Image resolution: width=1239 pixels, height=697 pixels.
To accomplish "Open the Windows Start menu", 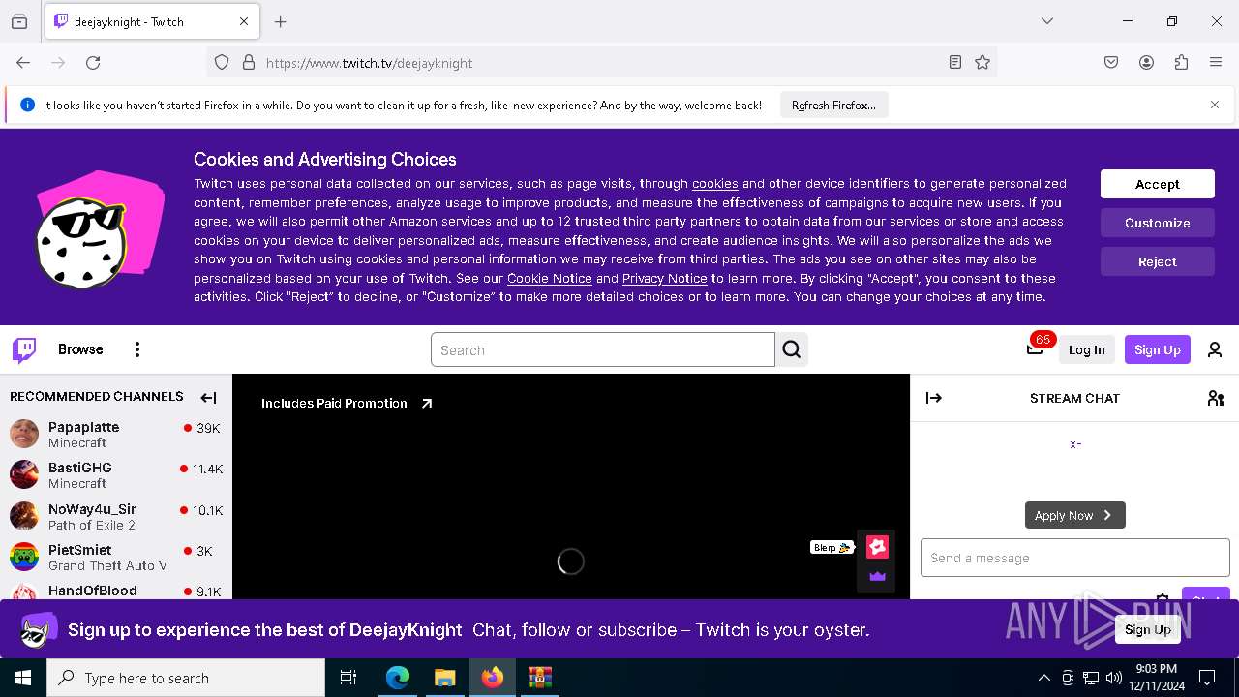I will 23,678.
